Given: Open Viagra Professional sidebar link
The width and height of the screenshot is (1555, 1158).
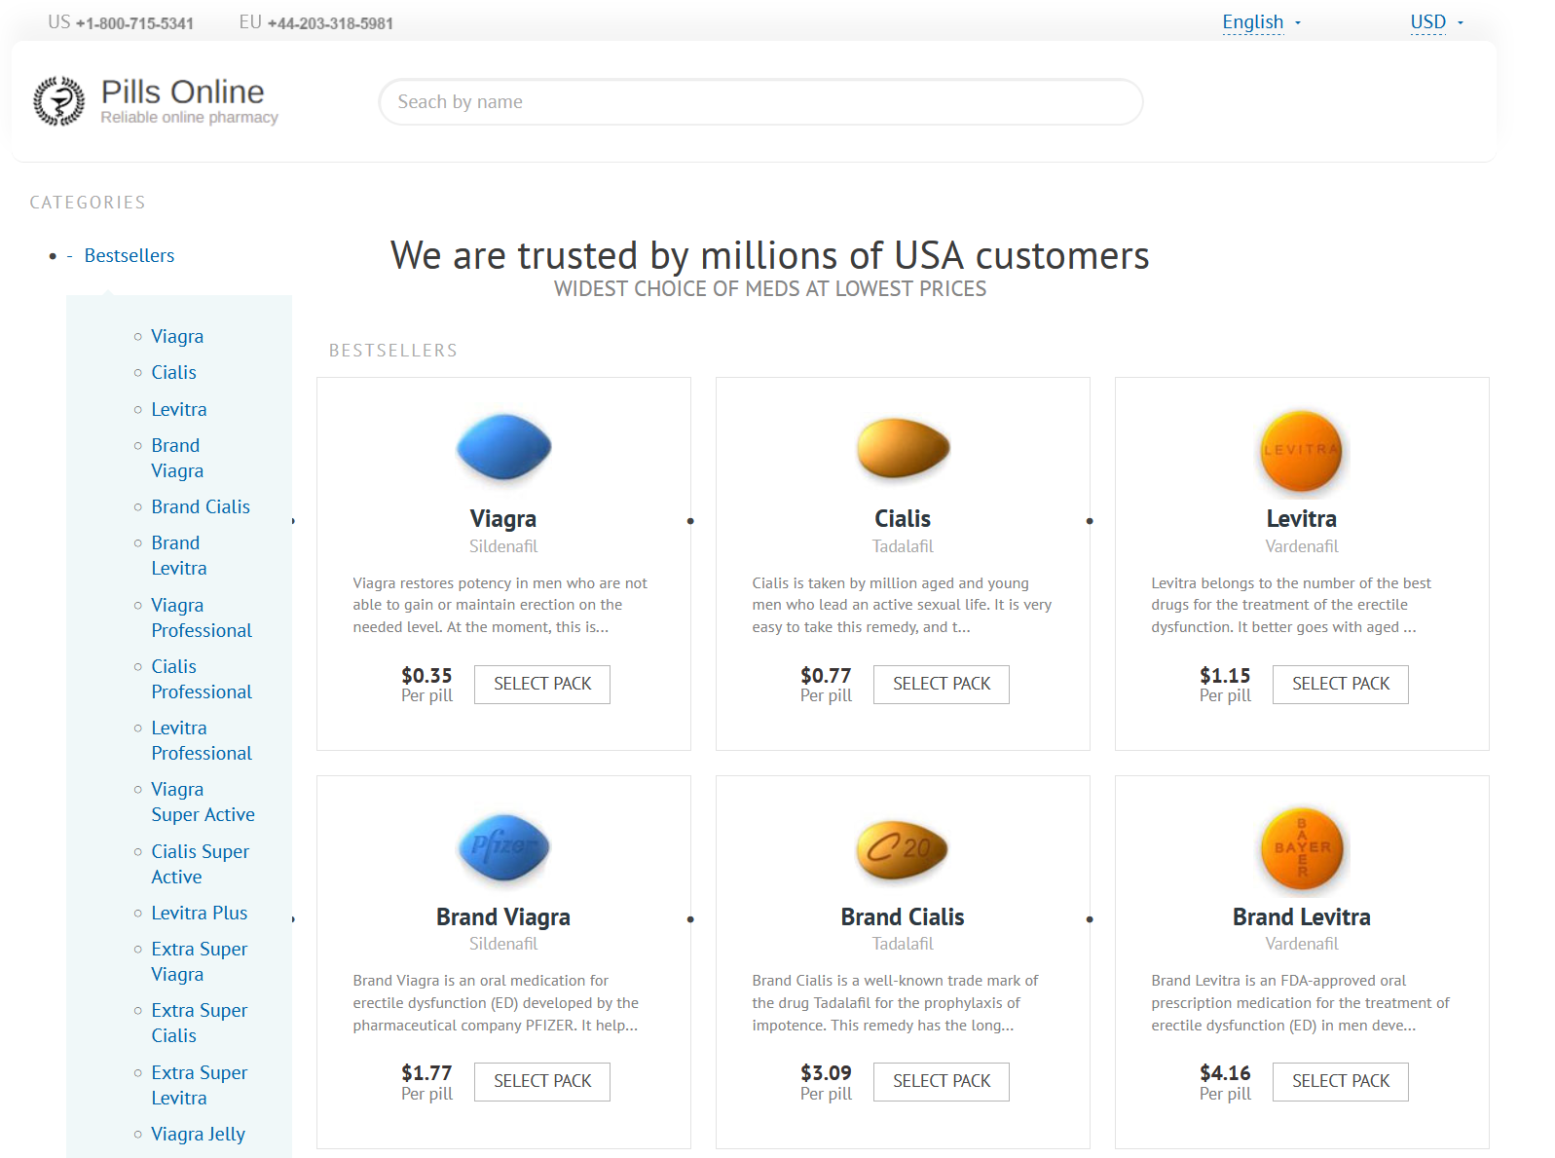Looking at the screenshot, I should point(202,617).
